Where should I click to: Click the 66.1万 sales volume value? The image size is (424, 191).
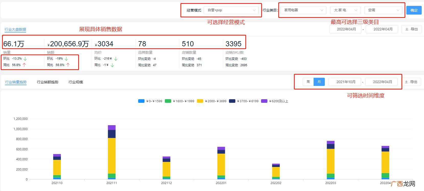[14, 44]
